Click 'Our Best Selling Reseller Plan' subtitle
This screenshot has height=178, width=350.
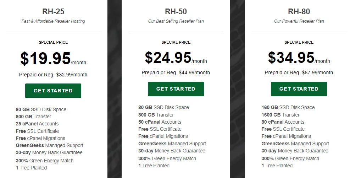point(176,21)
